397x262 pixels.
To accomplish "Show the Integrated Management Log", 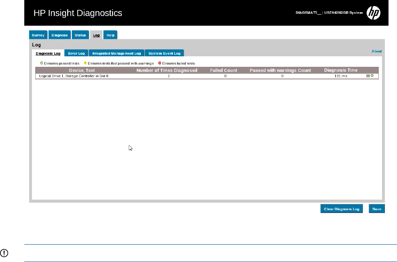I will pyautogui.click(x=116, y=53).
